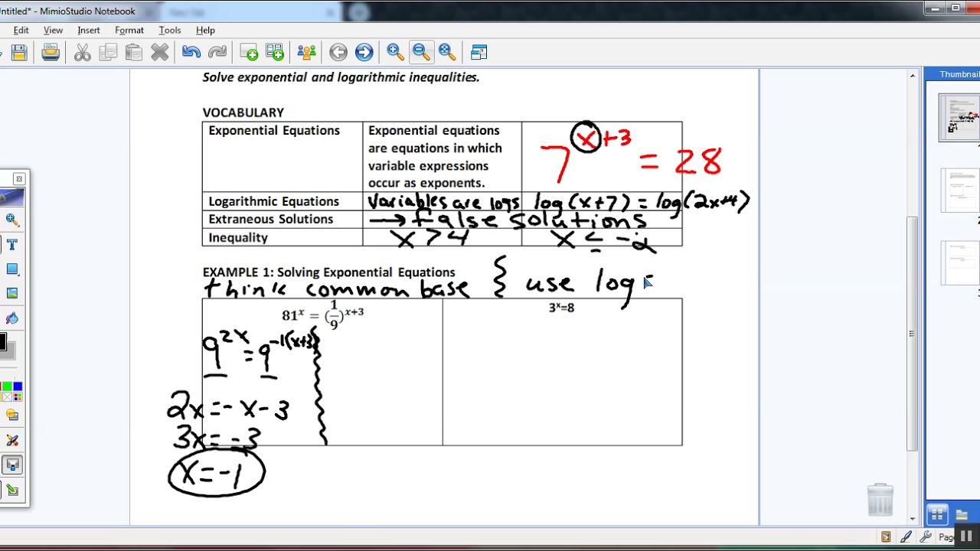This screenshot has height=551, width=980.
Task: Click the trash can on the page
Action: click(x=880, y=499)
